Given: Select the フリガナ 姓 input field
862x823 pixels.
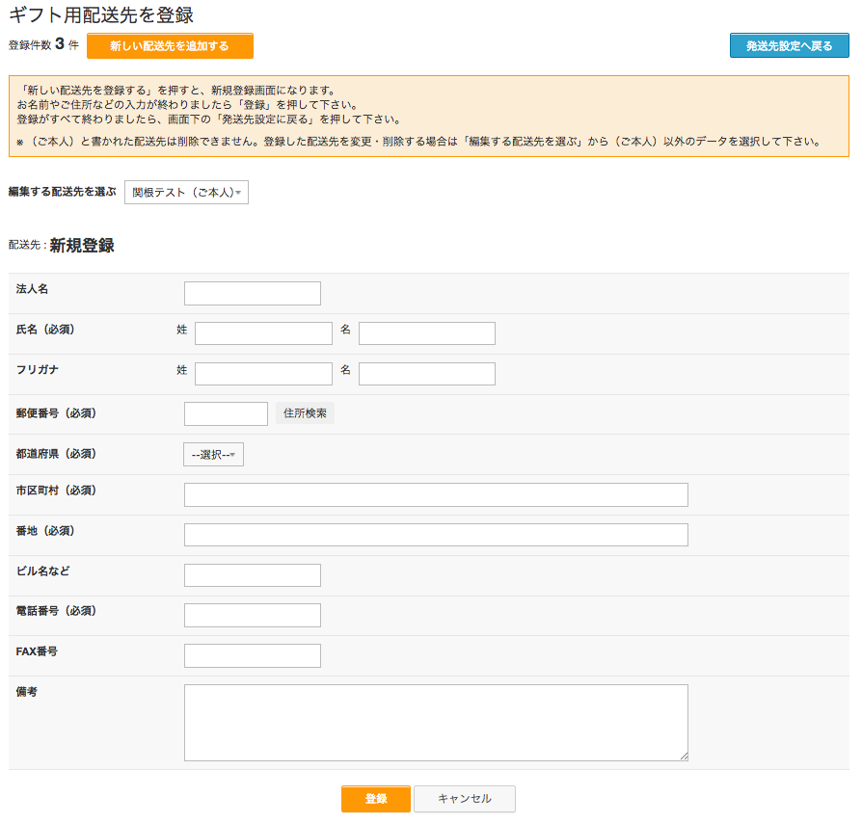Looking at the screenshot, I should point(263,374).
